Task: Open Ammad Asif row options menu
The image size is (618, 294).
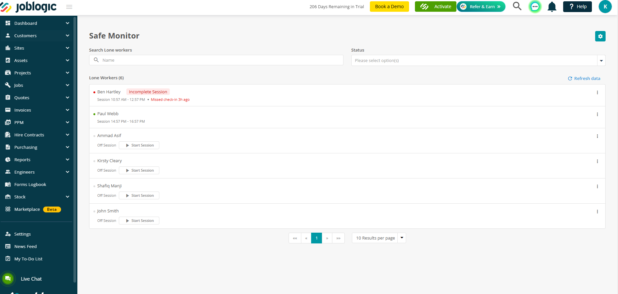Action: [x=597, y=136]
